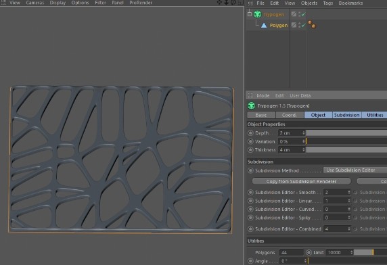Open the Bookmarks menu
Viewport: 387px width, 265px height.
pos(350,3)
